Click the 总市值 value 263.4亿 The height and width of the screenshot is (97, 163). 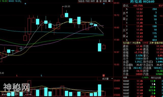[x=138, y=68]
